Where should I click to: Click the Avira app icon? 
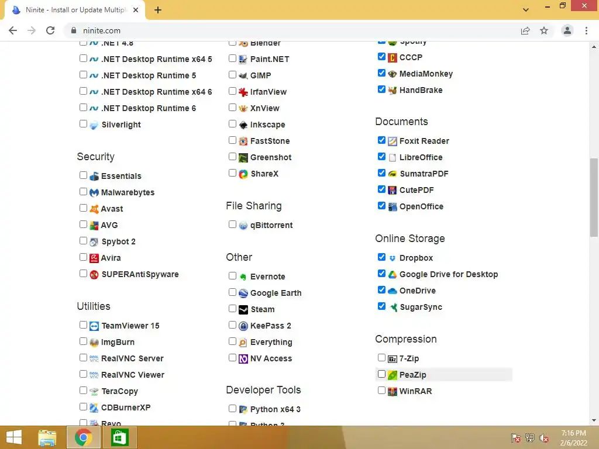coord(94,258)
